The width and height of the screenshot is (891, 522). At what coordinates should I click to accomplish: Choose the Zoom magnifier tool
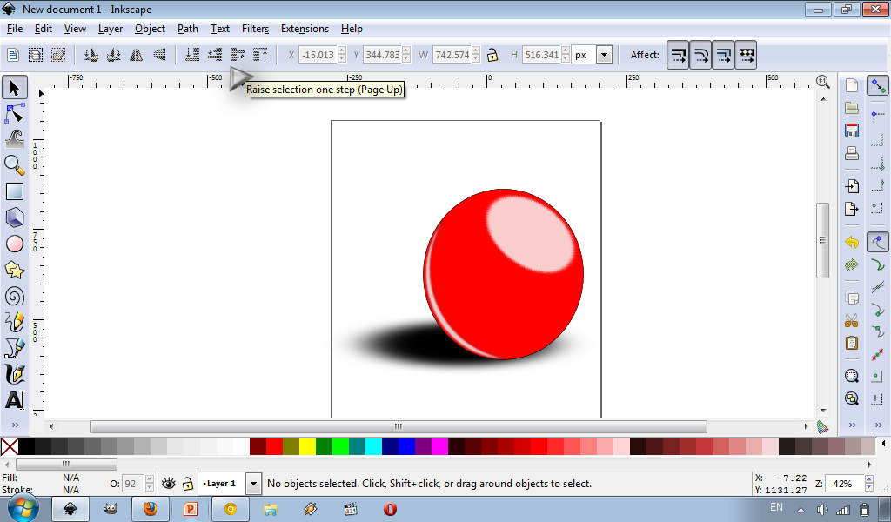15,164
